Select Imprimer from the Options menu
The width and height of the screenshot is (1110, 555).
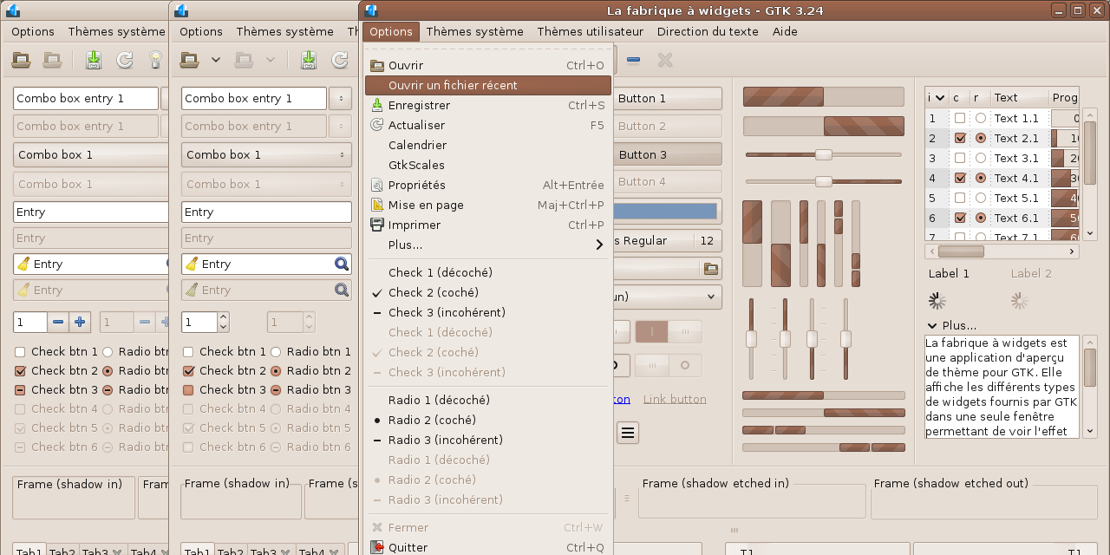414,225
